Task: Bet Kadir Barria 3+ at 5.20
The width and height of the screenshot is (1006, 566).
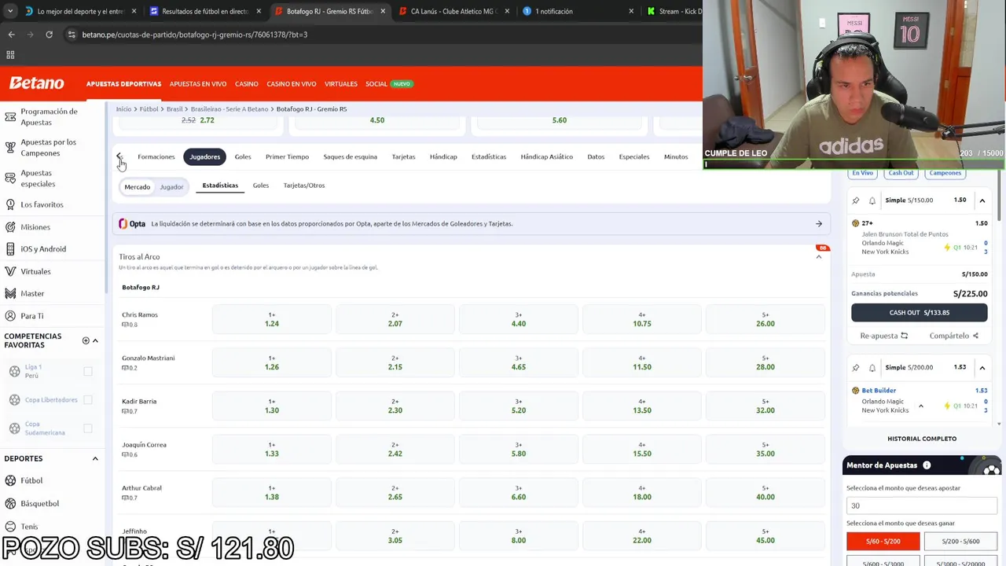Action: coord(519,406)
